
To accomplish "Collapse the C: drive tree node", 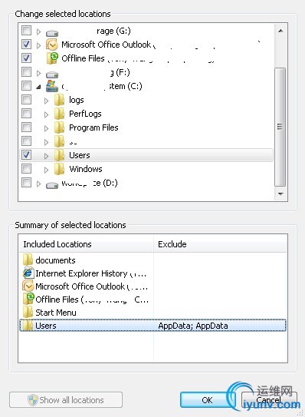I will pyautogui.click(x=38, y=87).
